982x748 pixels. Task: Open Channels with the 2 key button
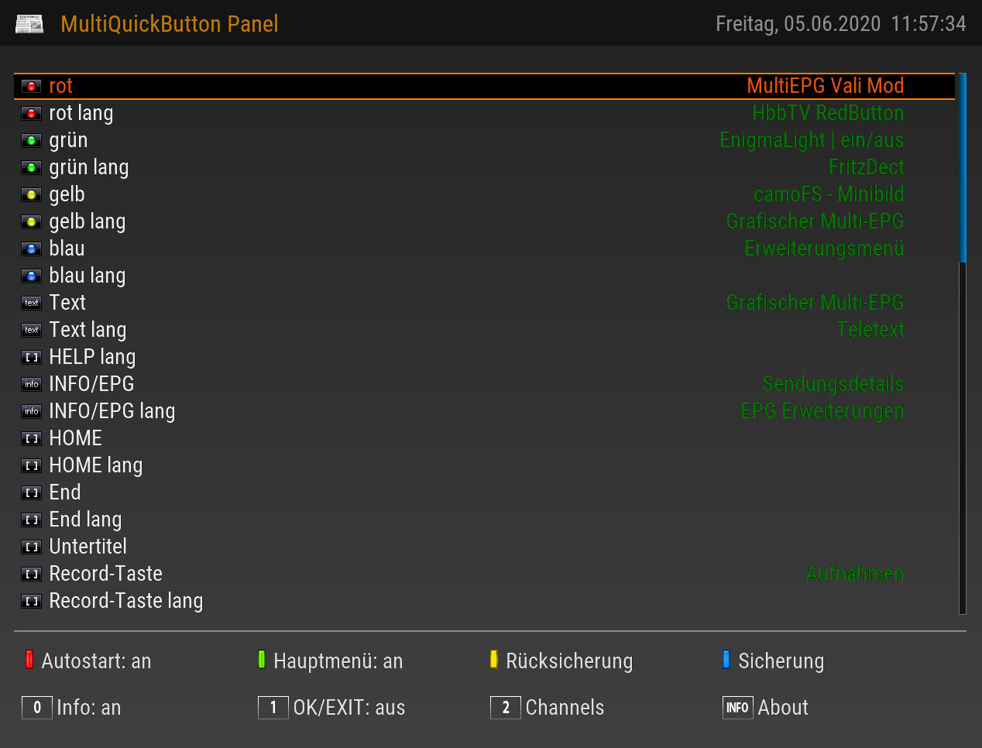pyautogui.click(x=547, y=708)
